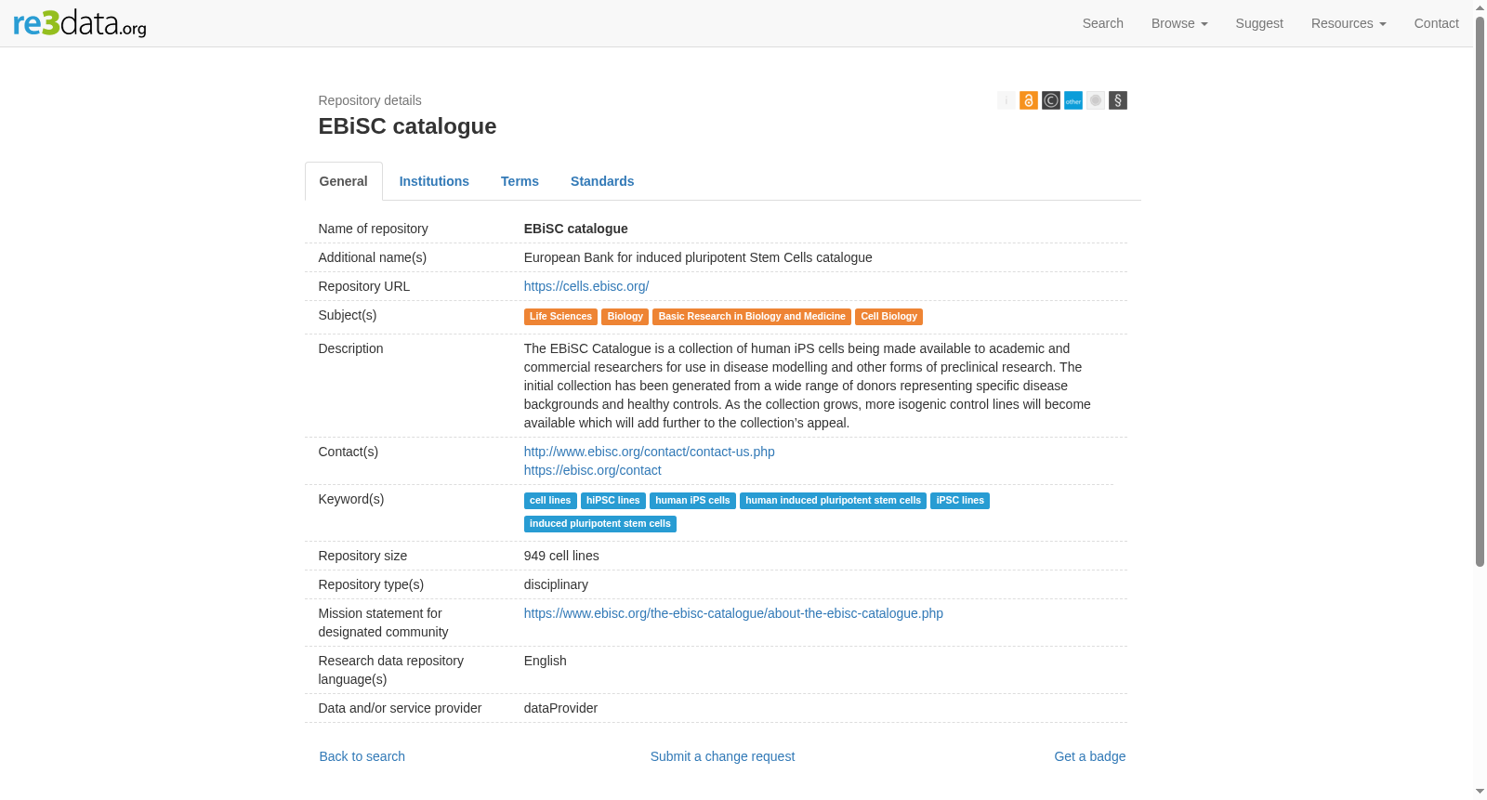Click the grey certificate seal icon
1487x800 pixels.
[x=1096, y=100]
